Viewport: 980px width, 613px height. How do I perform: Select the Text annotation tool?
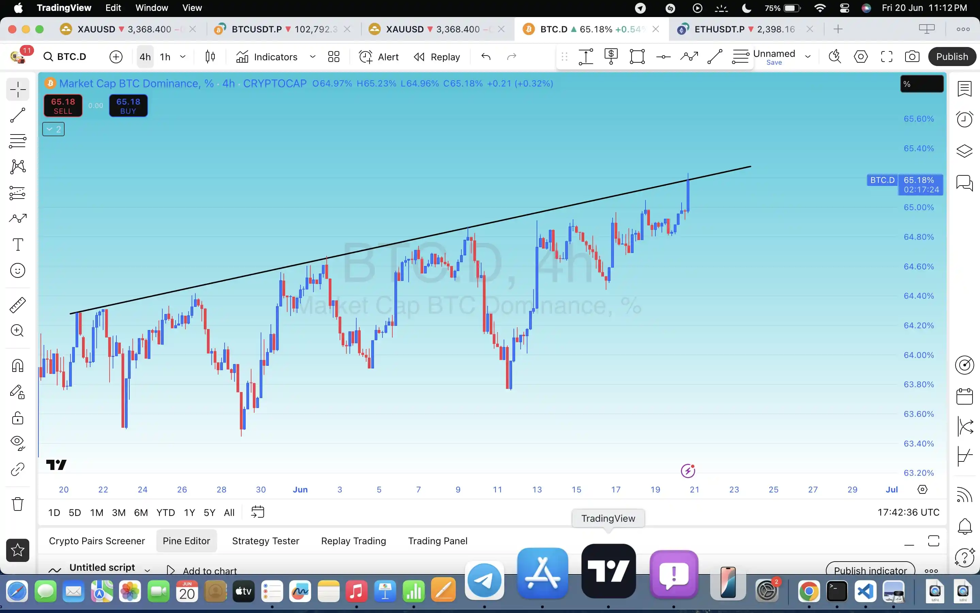click(18, 245)
